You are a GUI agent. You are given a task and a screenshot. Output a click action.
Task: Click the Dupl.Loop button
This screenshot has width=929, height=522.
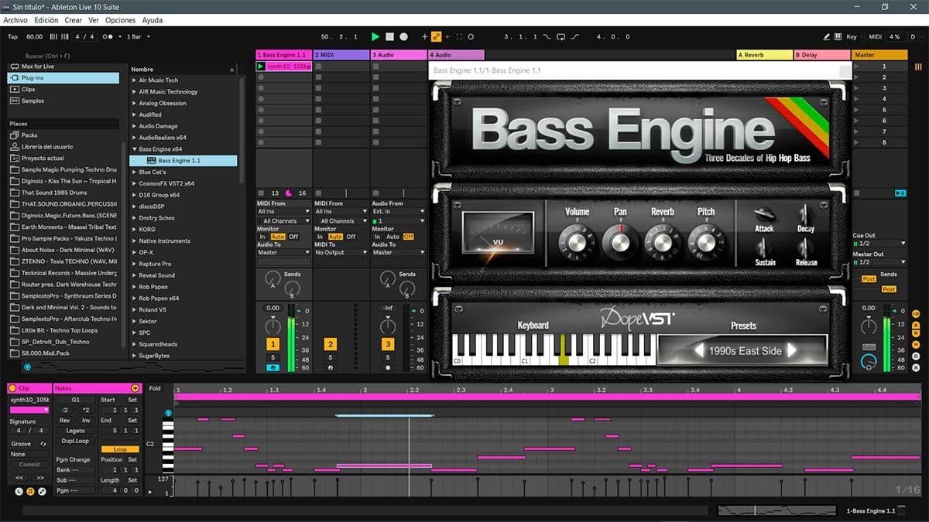coord(75,441)
